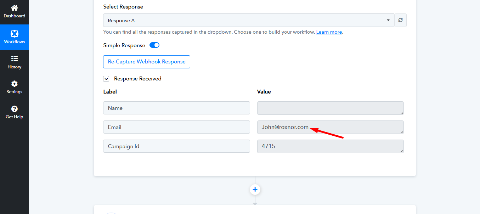Click the Workflows sidebar icon
Image resolution: width=480 pixels, height=214 pixels.
click(x=14, y=34)
